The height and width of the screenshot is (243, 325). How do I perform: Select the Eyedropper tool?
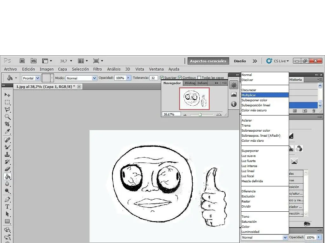[x=7, y=131]
